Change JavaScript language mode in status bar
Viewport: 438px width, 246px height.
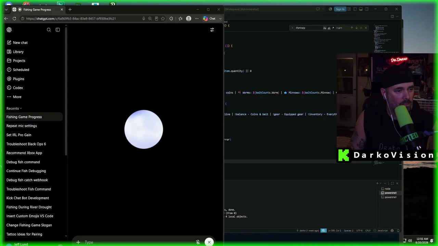382,231
